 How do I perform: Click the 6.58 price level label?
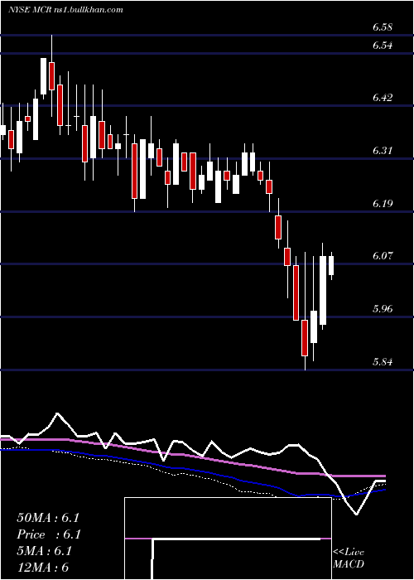coord(383,27)
